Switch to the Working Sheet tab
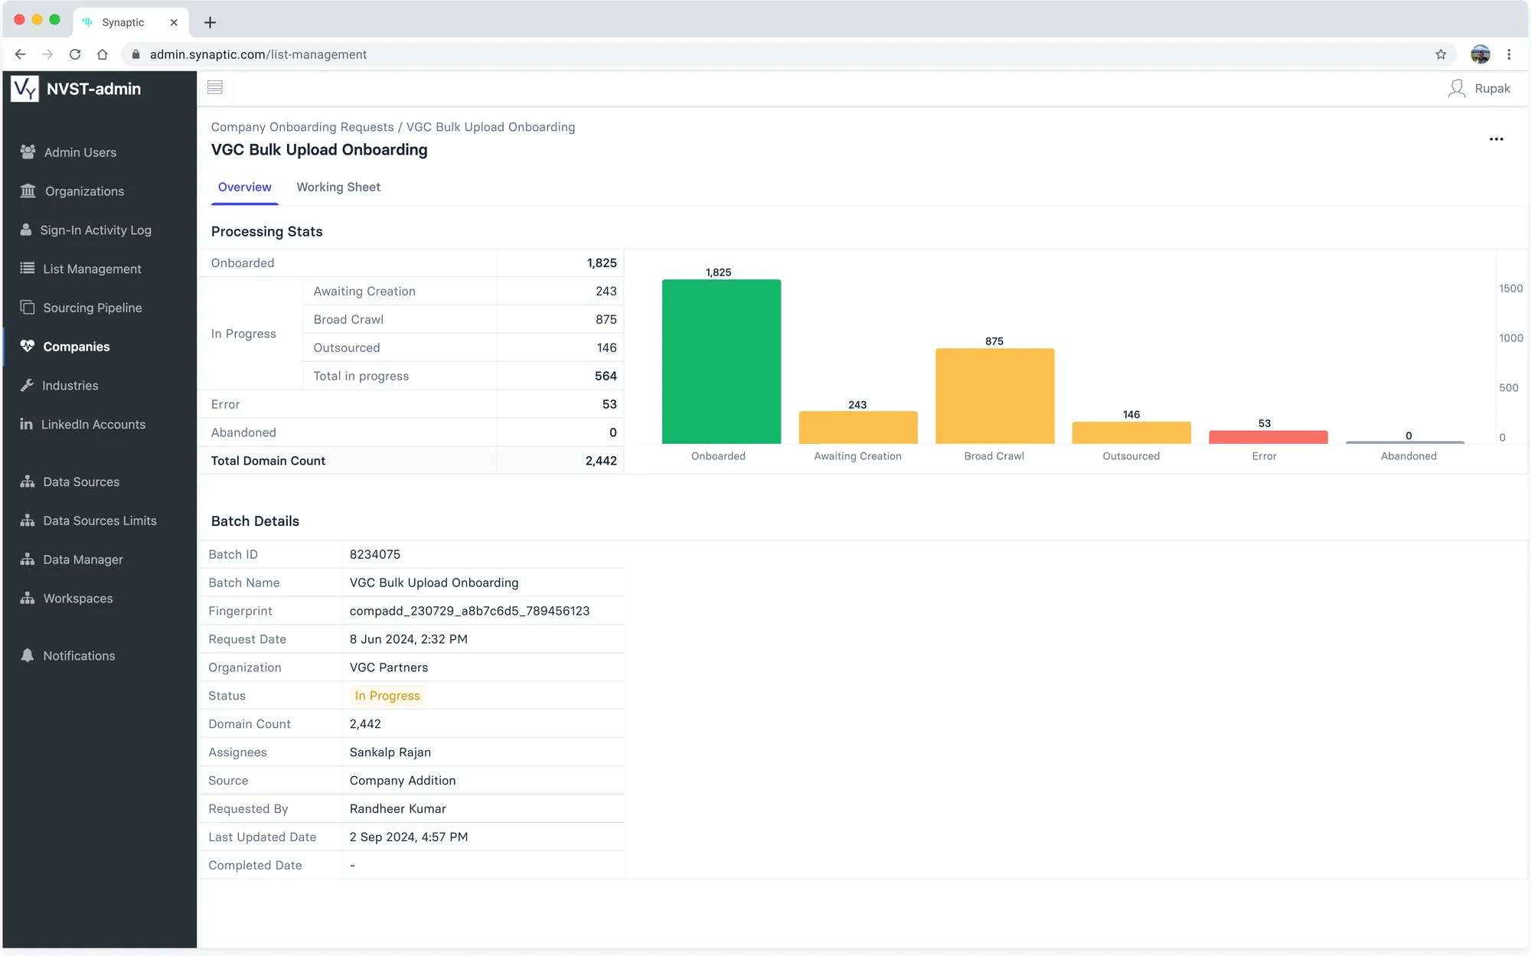The height and width of the screenshot is (956, 1531). (x=338, y=187)
